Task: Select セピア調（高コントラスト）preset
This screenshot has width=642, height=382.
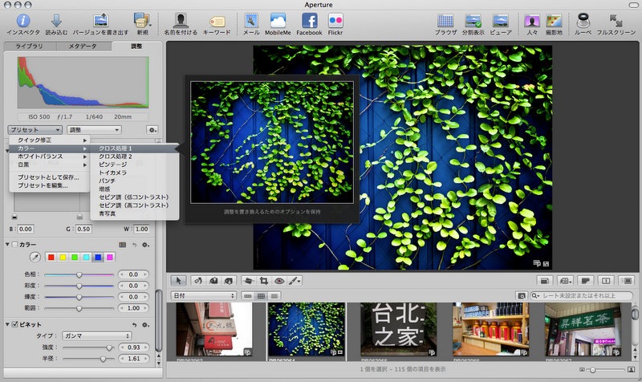Action: tap(135, 205)
